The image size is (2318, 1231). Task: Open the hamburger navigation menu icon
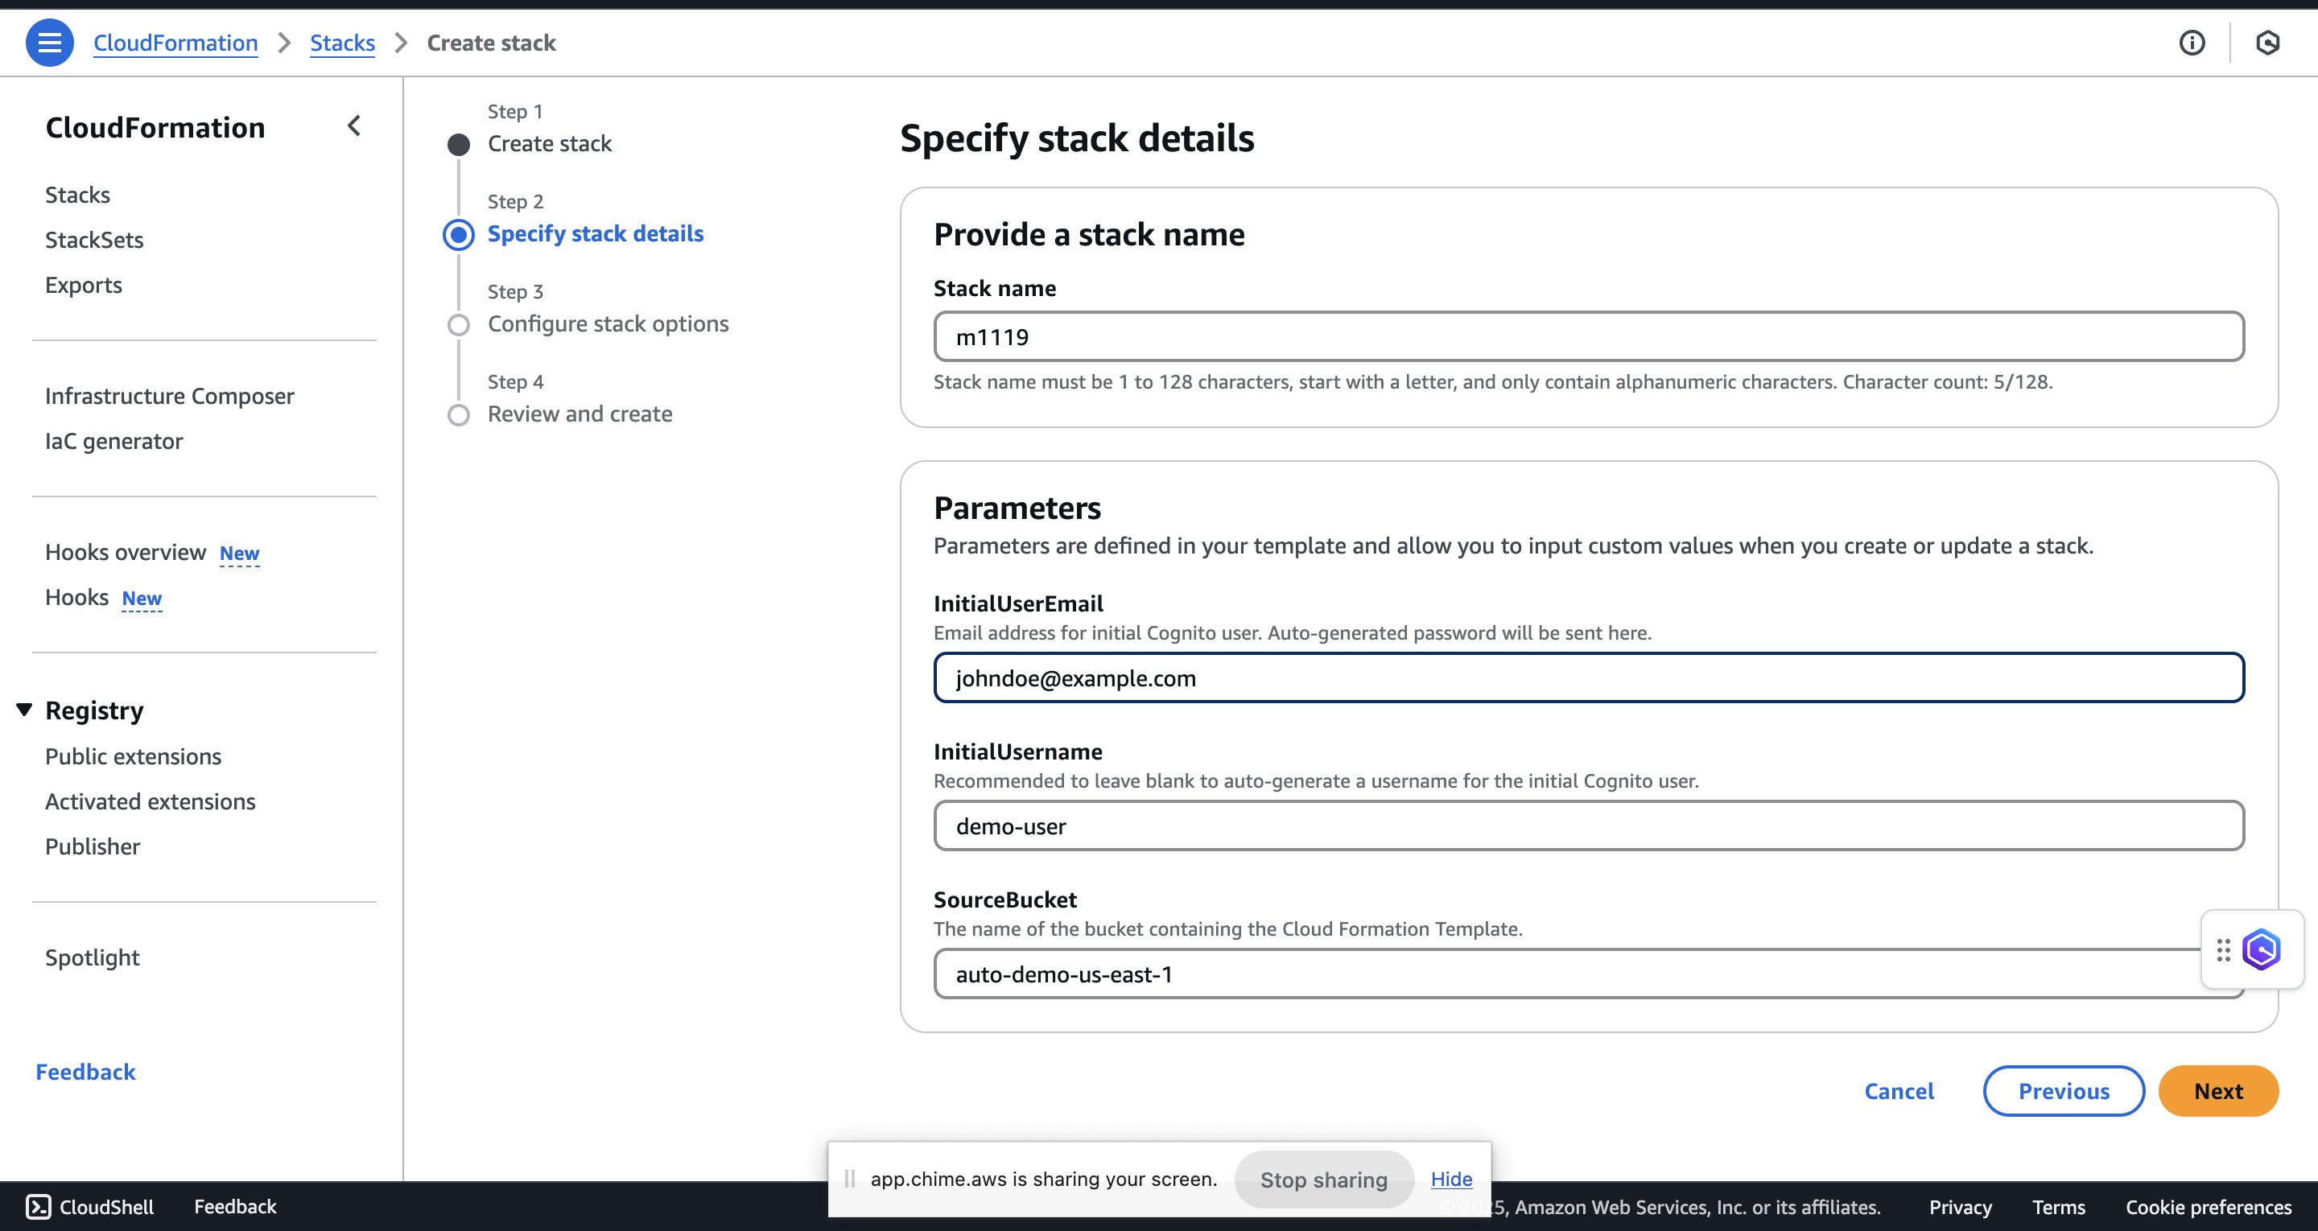tap(49, 43)
